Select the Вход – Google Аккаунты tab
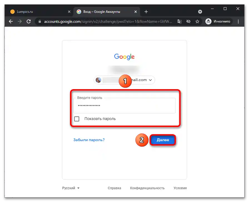Screen dimensions: 249x202 pyautogui.click(x=107, y=12)
